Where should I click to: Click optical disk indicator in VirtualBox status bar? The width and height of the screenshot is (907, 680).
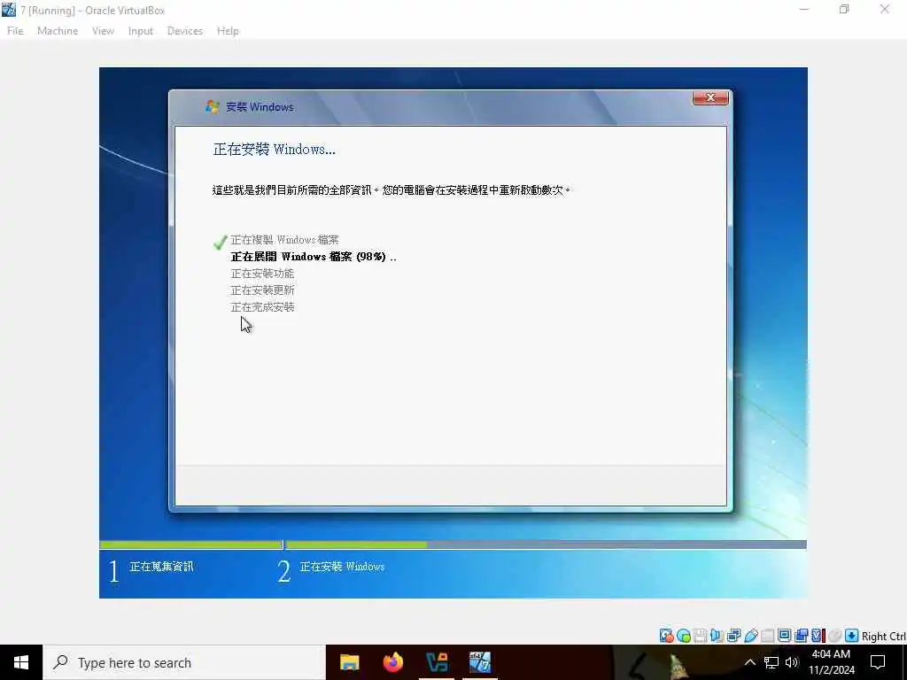click(x=683, y=636)
